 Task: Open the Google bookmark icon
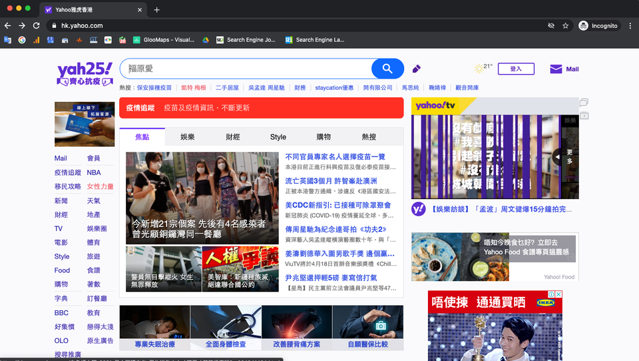[22, 40]
